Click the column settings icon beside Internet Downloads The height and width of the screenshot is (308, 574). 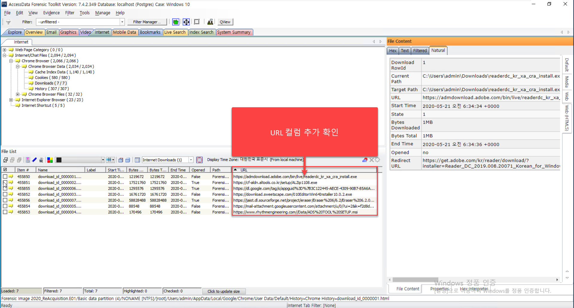pyautogui.click(x=137, y=160)
